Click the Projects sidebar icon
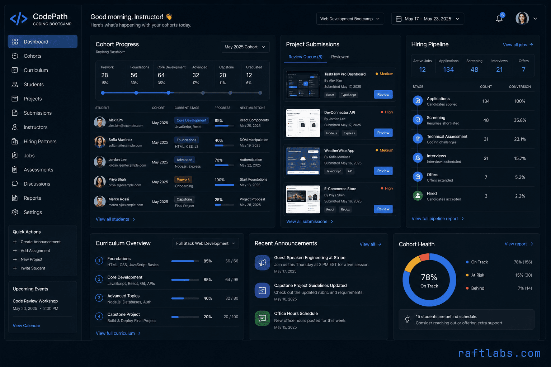Image resolution: width=551 pixels, height=367 pixels. tap(15, 99)
